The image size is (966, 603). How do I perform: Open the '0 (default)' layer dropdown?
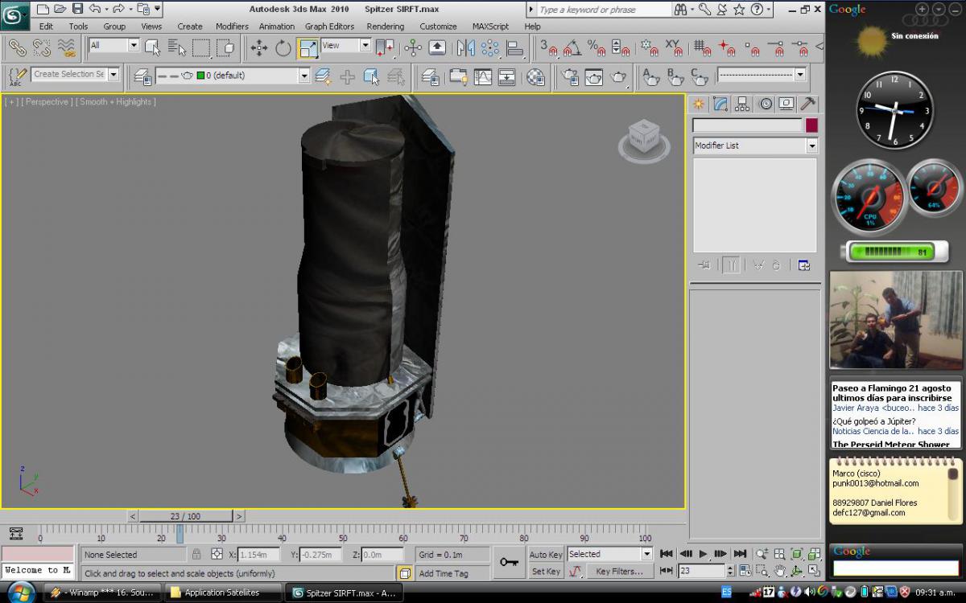click(303, 76)
